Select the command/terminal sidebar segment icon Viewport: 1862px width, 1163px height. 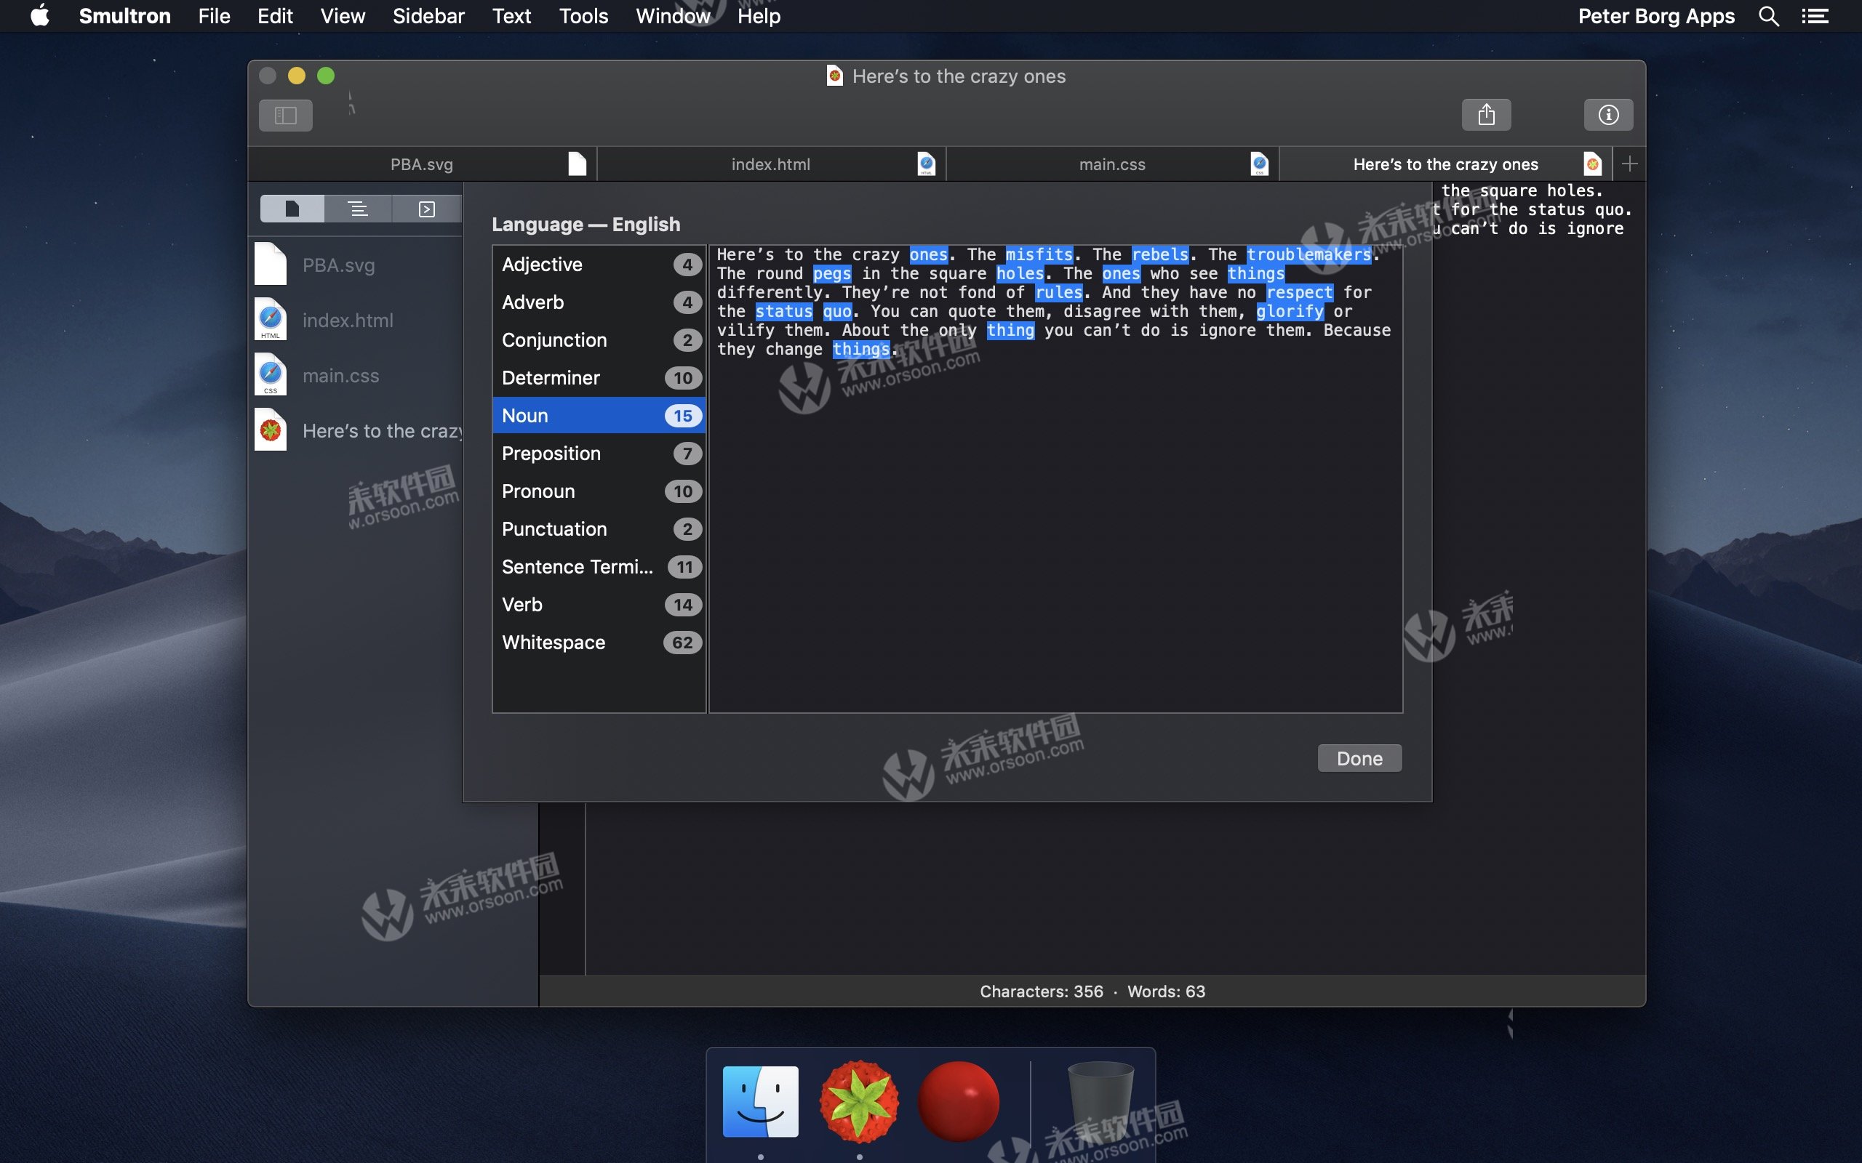pos(426,209)
